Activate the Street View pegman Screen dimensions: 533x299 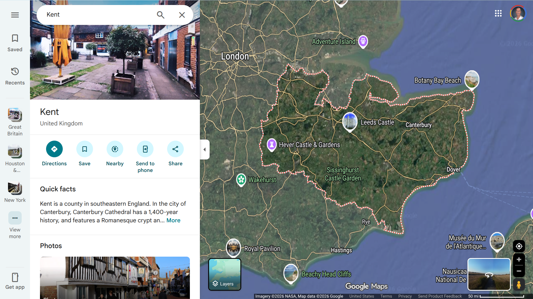(519, 285)
